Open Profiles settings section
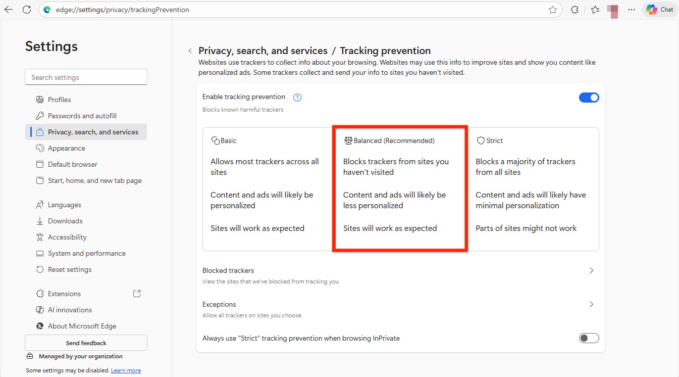Image resolution: width=679 pixels, height=377 pixels. coord(86,100)
